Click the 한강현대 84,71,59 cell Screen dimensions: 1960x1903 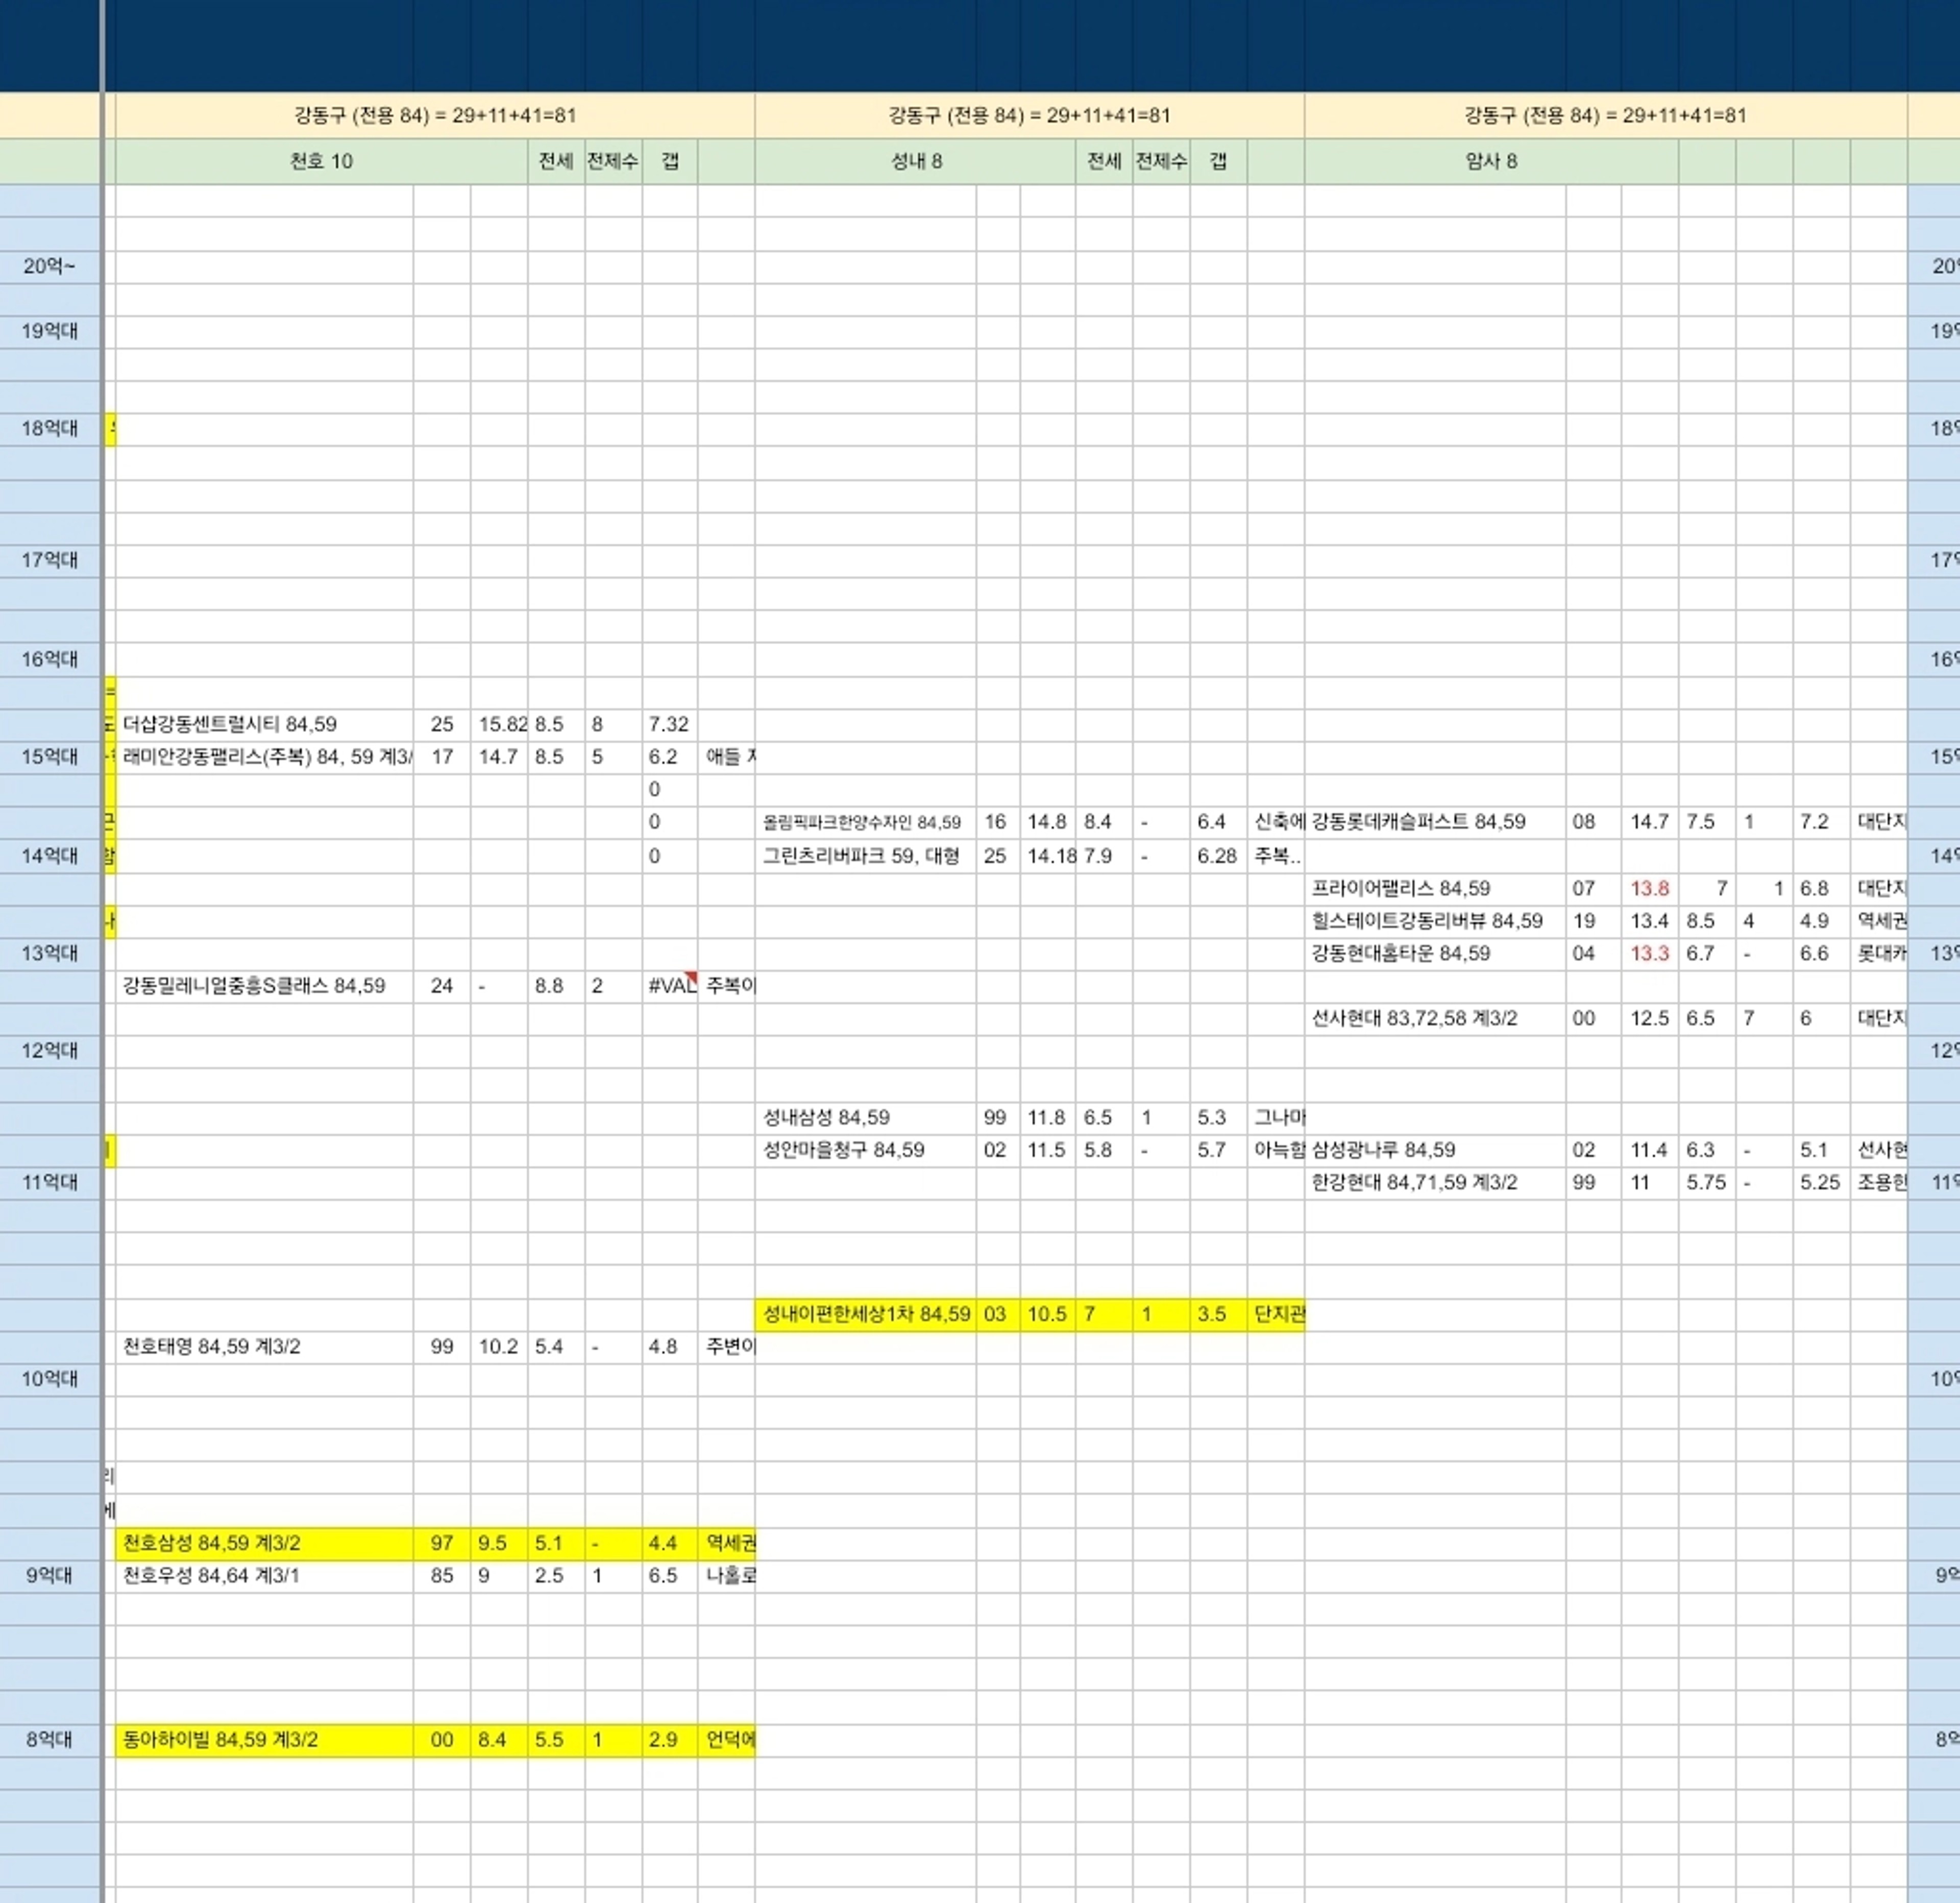click(x=1434, y=1182)
